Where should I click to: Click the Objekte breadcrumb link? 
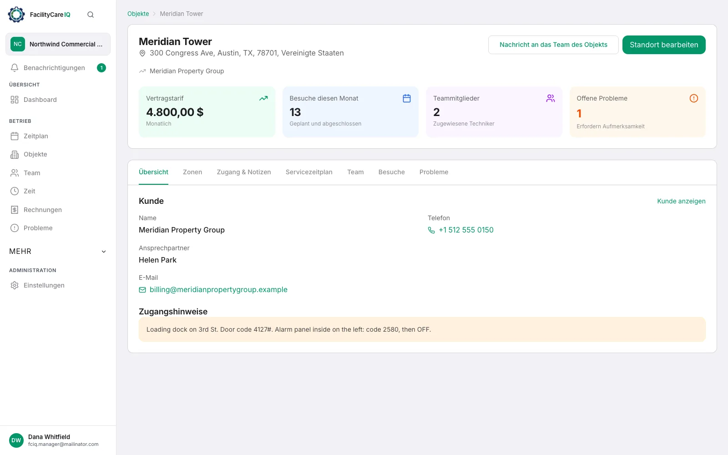(x=138, y=14)
